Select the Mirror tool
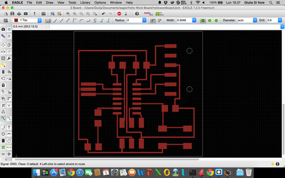Viewport: 285px width, 178px height. (3, 52)
